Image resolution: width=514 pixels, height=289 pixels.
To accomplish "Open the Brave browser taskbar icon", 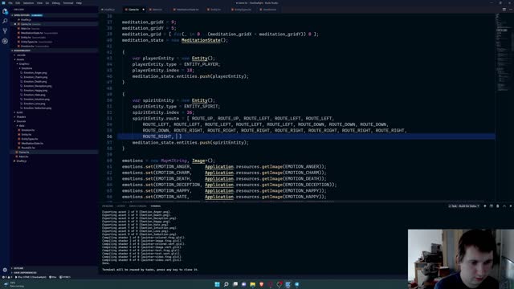I will 262,284.
